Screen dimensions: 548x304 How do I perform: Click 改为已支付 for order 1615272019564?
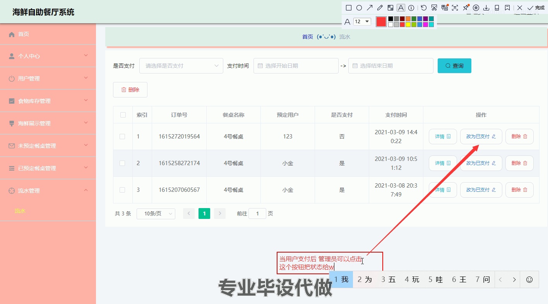coord(481,137)
